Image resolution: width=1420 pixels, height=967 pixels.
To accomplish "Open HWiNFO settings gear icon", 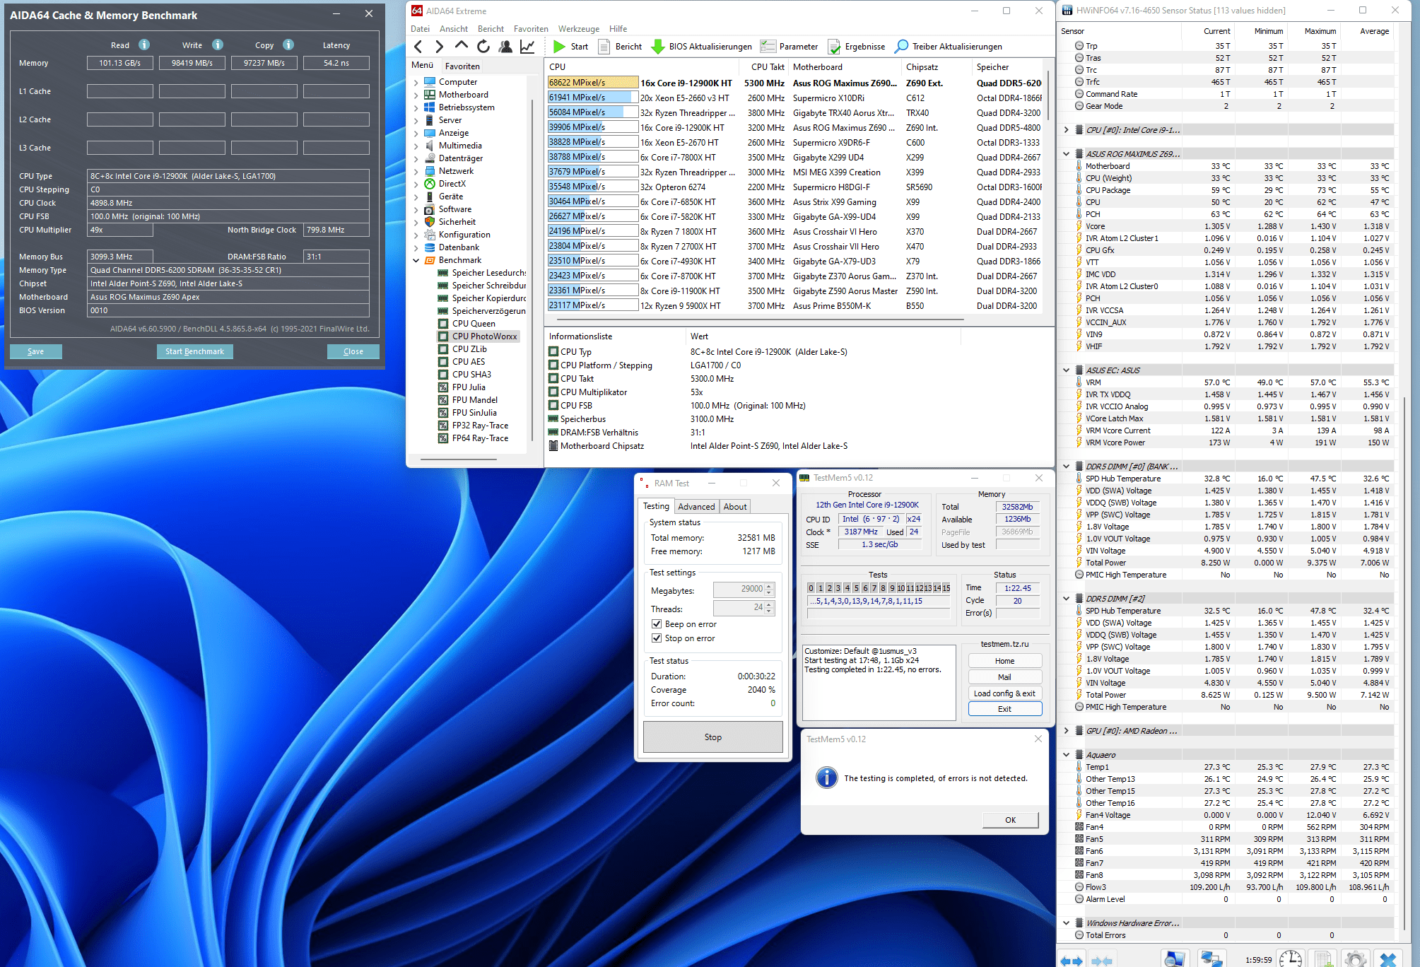I will pos(1355,959).
